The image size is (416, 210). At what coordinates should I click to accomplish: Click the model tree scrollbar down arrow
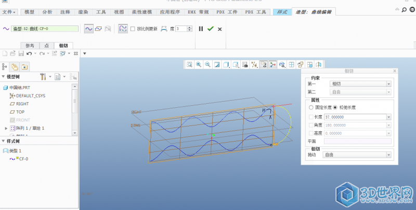tap(75, 133)
